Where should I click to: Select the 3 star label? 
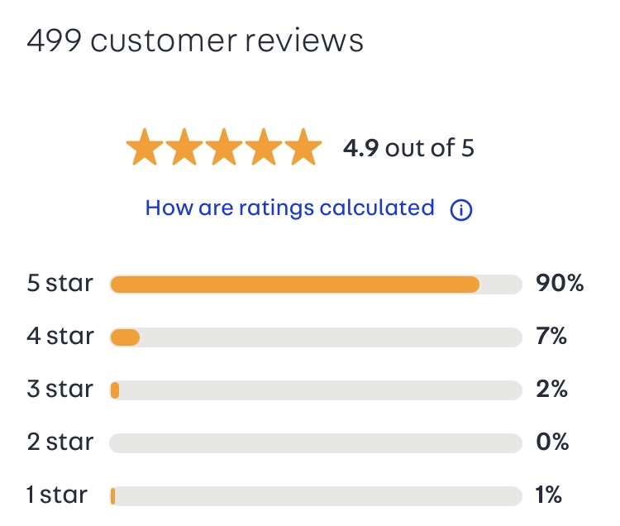tap(60, 389)
